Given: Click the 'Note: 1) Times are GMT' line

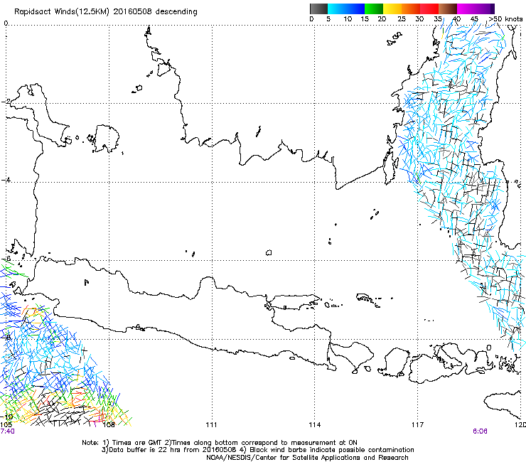Looking at the screenshot, I should coord(220,443).
